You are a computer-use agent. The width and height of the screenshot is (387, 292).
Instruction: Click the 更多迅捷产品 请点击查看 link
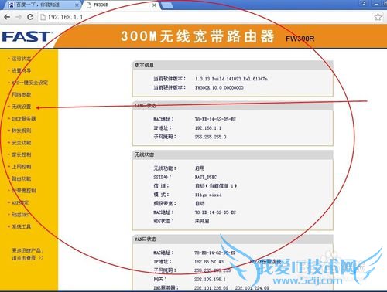(x=28, y=254)
